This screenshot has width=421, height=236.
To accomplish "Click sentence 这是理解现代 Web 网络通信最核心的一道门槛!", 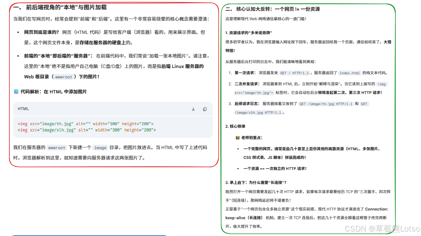I will coord(266,19).
